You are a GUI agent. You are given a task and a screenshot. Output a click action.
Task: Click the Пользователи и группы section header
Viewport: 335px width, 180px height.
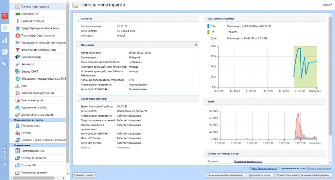38,120
